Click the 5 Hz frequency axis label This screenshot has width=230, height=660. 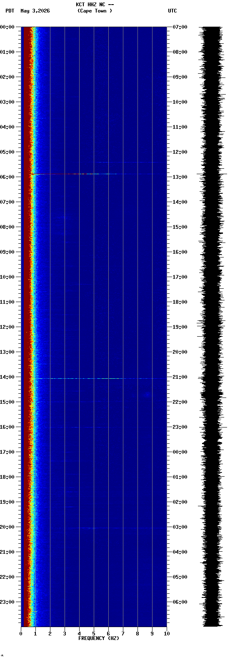click(x=94, y=634)
